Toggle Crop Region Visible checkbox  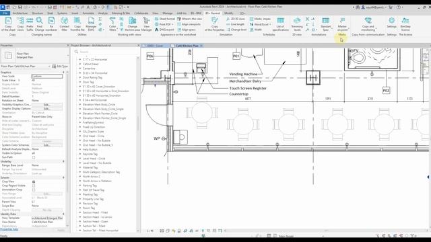pos(34,186)
